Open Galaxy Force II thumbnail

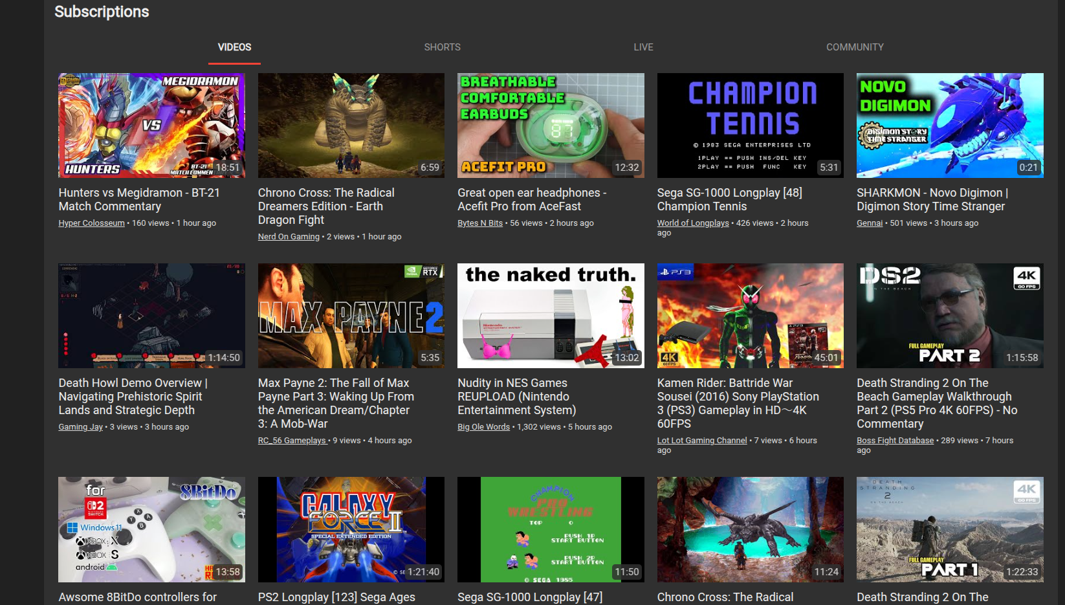351,529
